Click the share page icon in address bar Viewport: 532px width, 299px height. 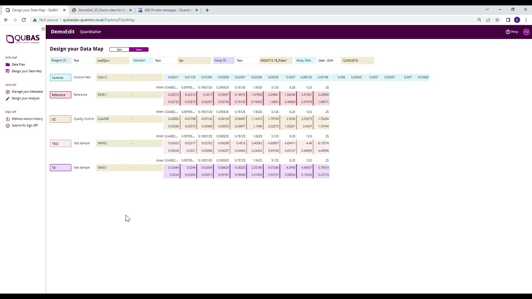(488, 20)
